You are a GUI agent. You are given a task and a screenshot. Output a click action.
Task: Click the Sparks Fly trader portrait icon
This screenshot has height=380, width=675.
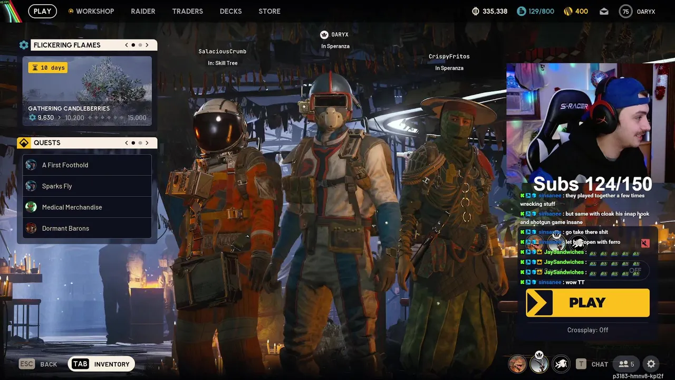[x=31, y=186]
